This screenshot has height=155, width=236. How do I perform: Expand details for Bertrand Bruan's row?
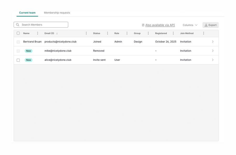point(213,42)
